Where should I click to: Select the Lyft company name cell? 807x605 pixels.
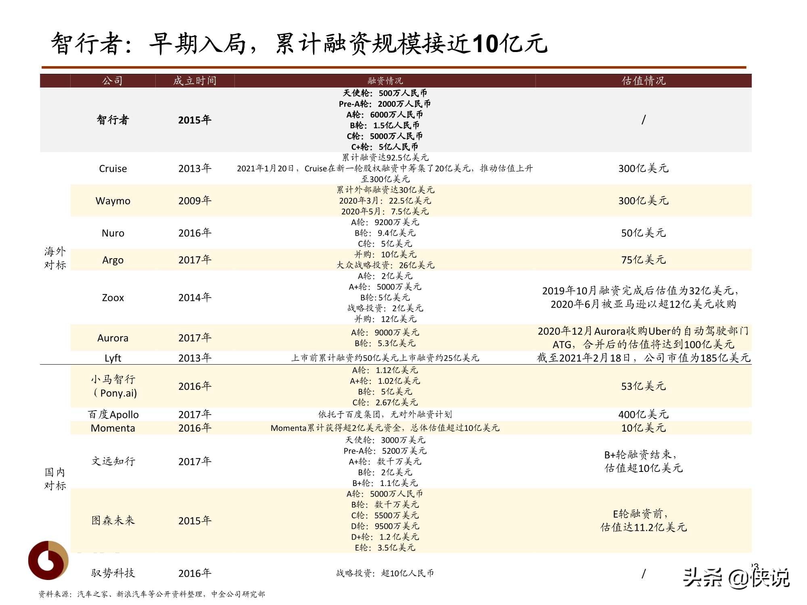click(113, 358)
